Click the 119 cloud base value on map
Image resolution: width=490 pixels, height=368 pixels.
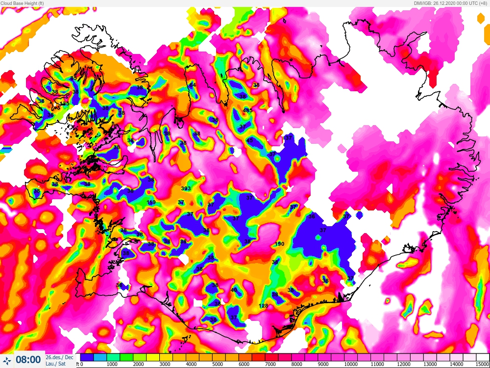tap(151, 203)
